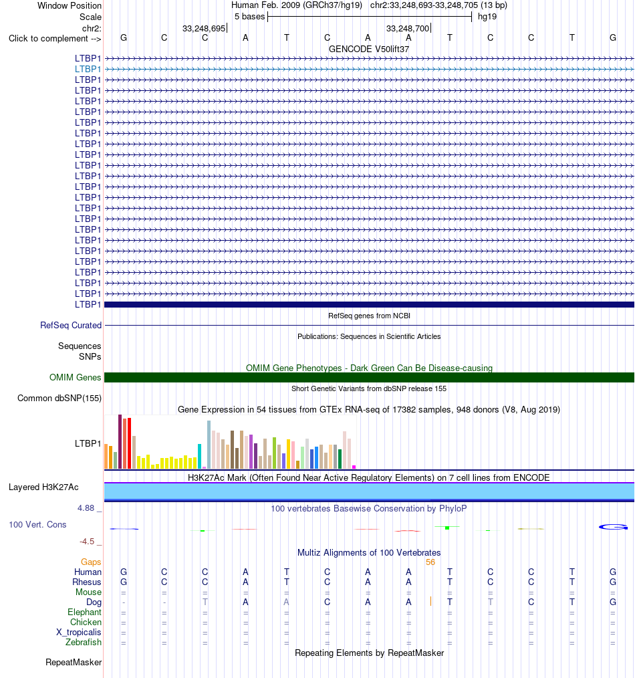Open '100 vertebrates Basewise Conservation by PhyloP' title
This screenshot has height=678, width=635.
369,508
